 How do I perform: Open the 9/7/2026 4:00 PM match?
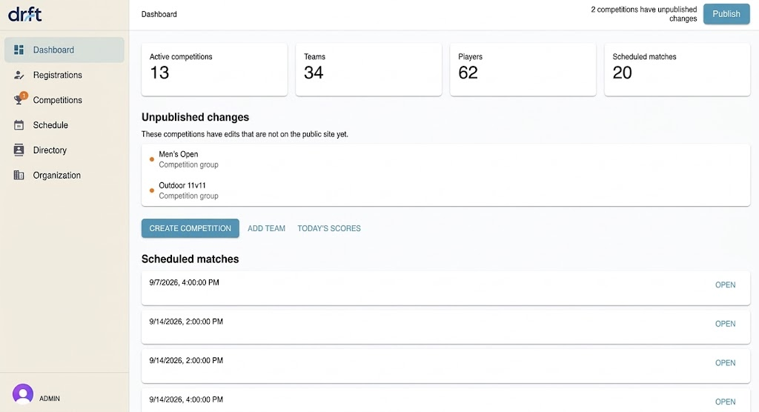coord(725,285)
